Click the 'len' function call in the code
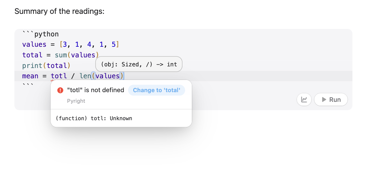Viewport: 367px width, 174px height. pos(85,76)
